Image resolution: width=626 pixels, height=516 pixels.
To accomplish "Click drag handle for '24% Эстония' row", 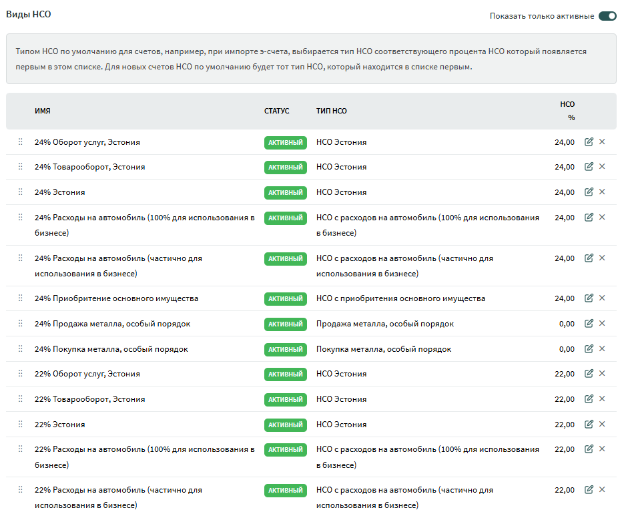I will (20, 192).
